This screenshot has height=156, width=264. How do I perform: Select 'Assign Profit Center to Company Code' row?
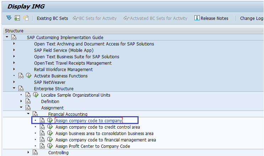point(93,146)
